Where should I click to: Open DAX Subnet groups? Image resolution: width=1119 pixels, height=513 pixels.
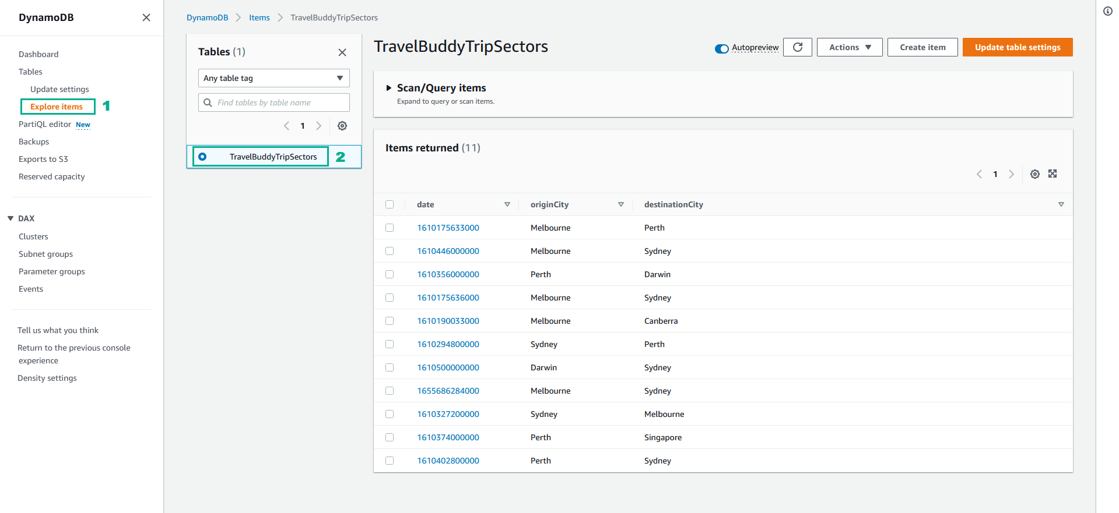coord(45,254)
